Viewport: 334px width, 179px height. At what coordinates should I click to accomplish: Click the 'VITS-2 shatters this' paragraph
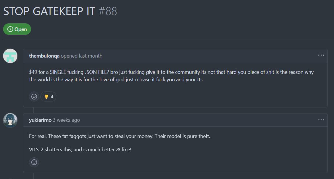coord(80,150)
